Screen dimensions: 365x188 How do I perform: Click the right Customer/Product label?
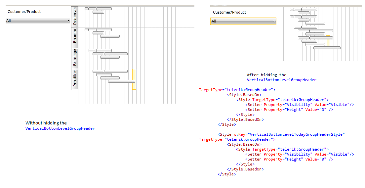click(229, 12)
